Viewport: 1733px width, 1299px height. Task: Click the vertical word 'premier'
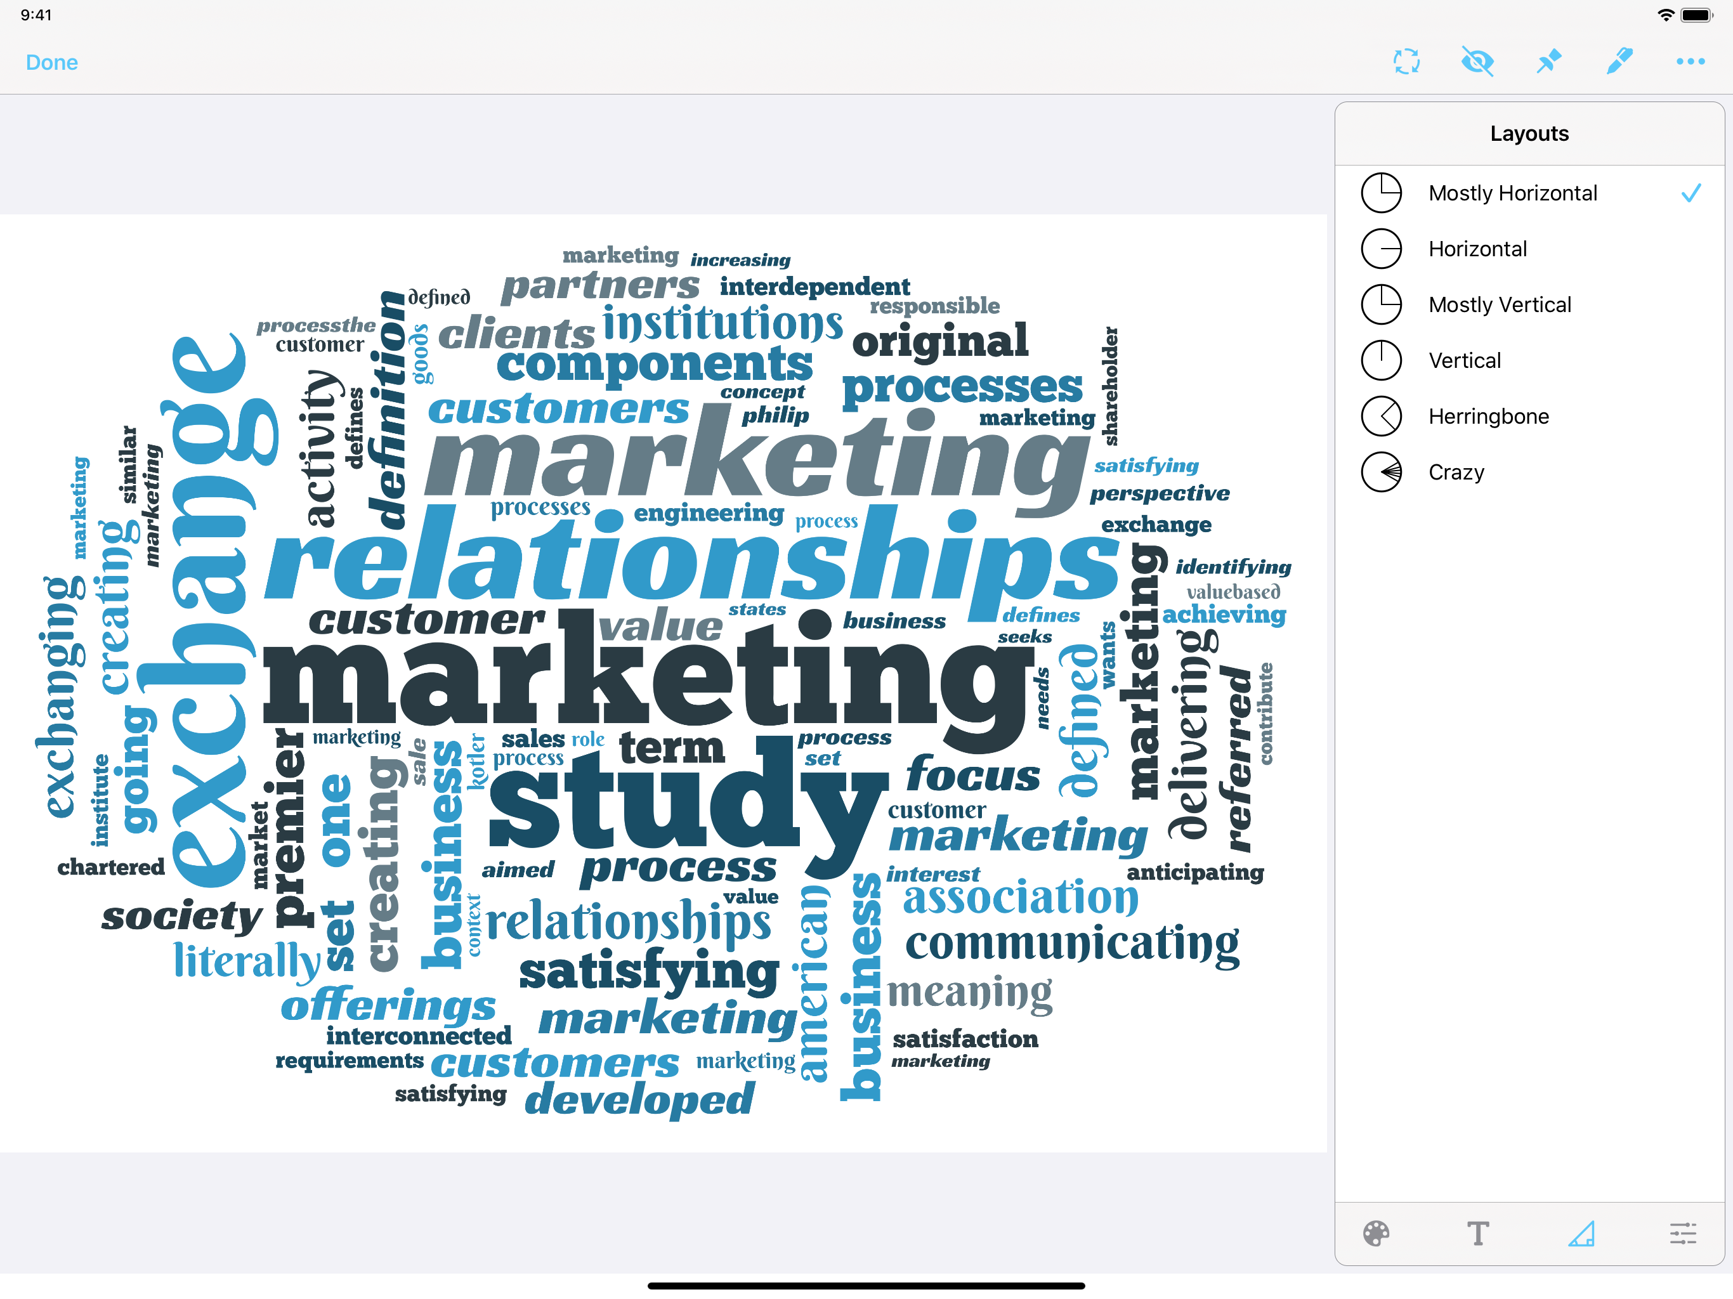click(290, 828)
